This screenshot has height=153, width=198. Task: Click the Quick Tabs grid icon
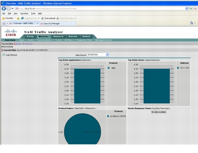pyautogui.click(x=4, y=23)
